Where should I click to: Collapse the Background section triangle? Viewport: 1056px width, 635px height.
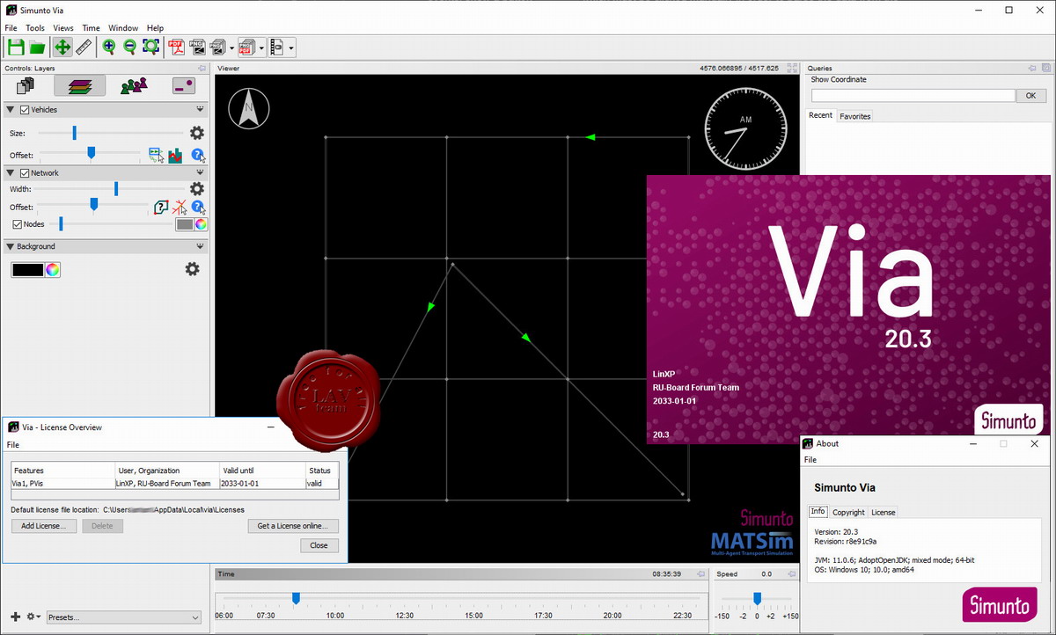tap(11, 246)
